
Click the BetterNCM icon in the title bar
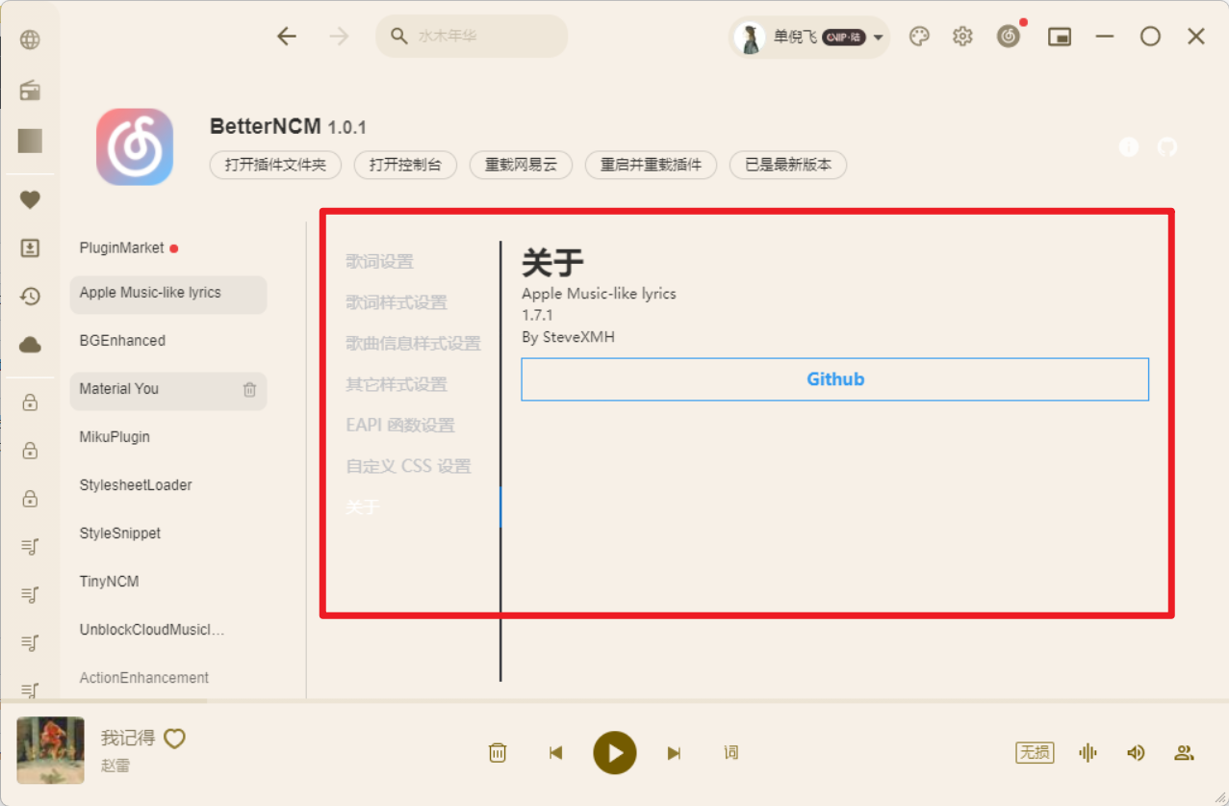[x=1007, y=36]
